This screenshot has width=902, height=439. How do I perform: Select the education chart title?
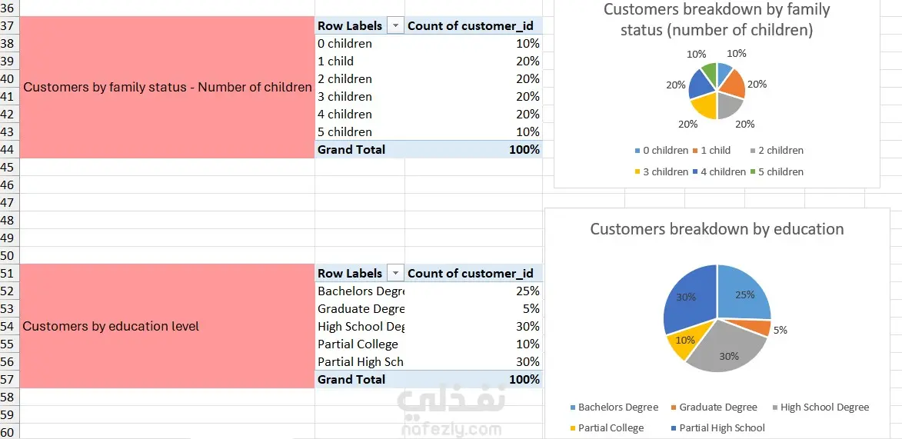[717, 229]
